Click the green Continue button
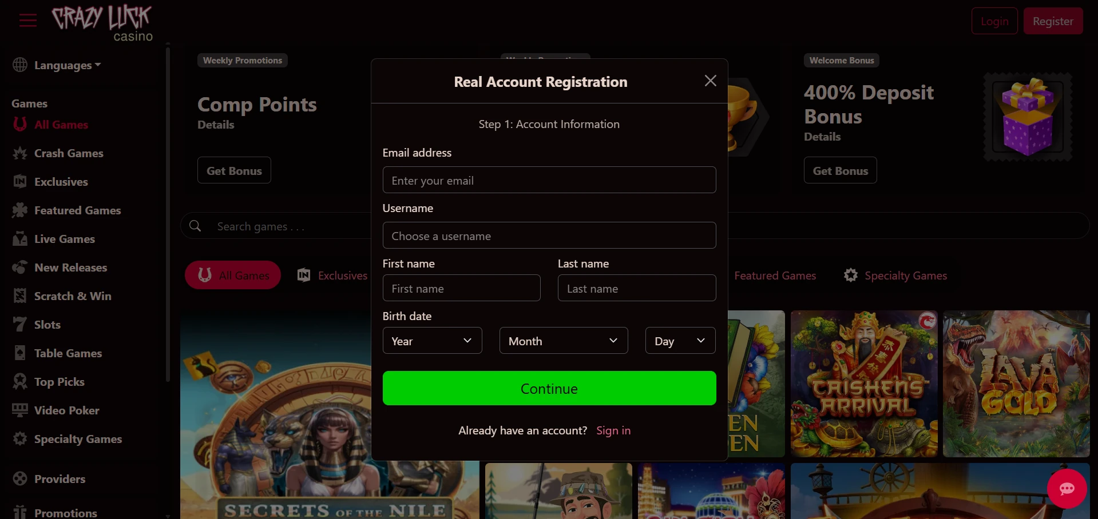 coord(549,388)
